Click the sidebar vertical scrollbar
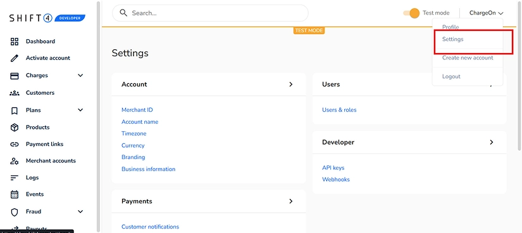The image size is (522, 233). pos(98,116)
